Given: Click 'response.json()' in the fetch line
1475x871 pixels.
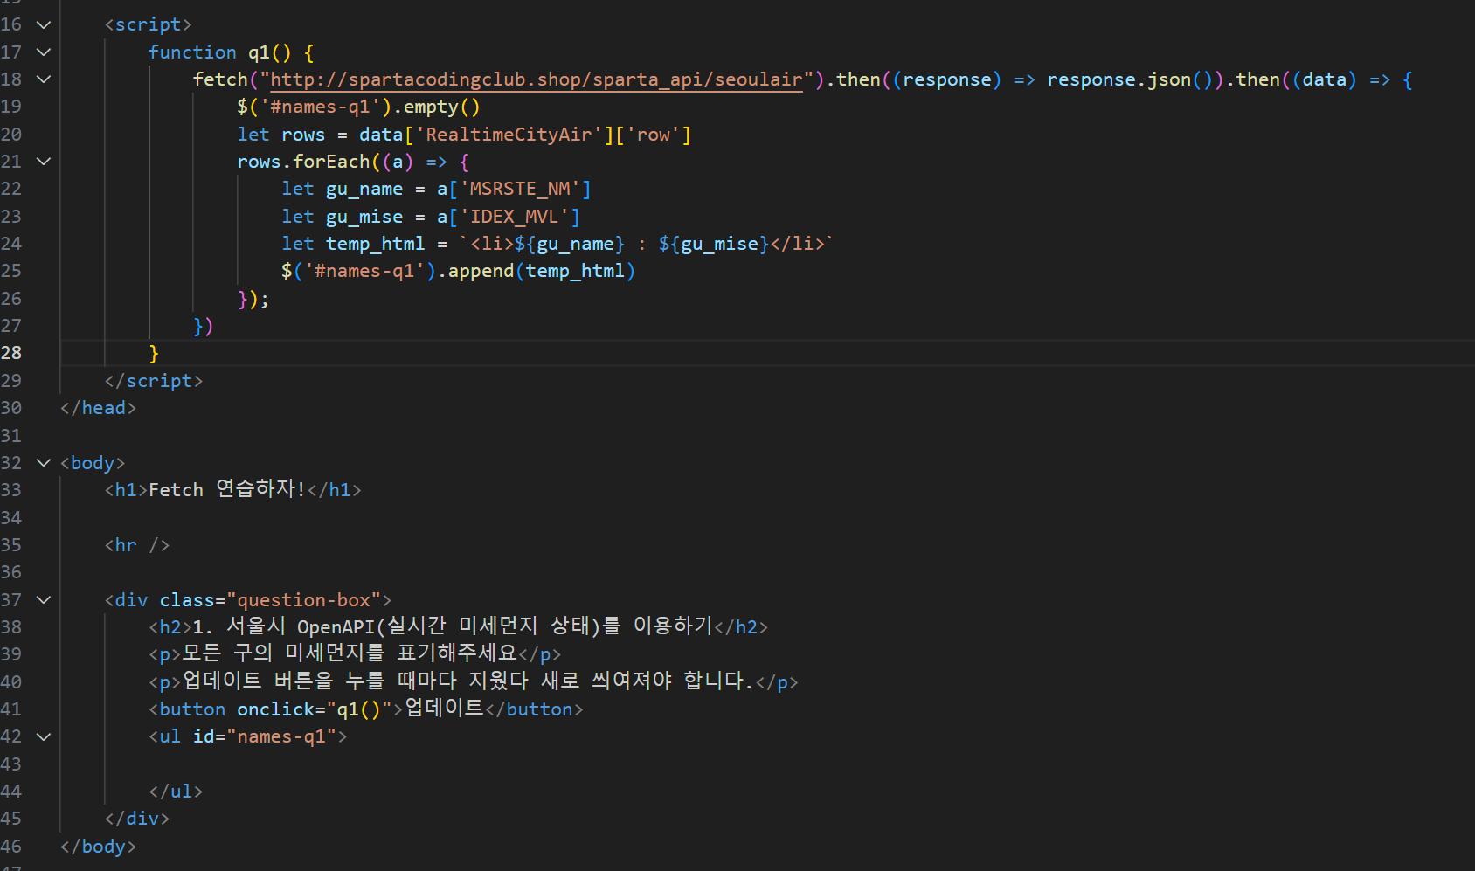Looking at the screenshot, I should click(1130, 79).
